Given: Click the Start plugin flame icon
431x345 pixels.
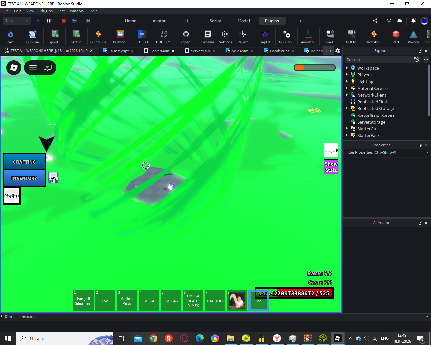Looking at the screenshot, I should pyautogui.click(x=11, y=37).
